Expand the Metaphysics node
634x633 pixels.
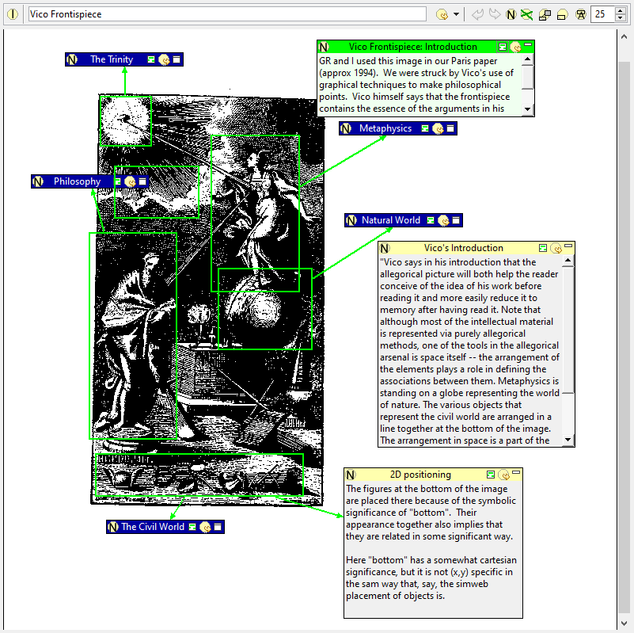click(450, 128)
